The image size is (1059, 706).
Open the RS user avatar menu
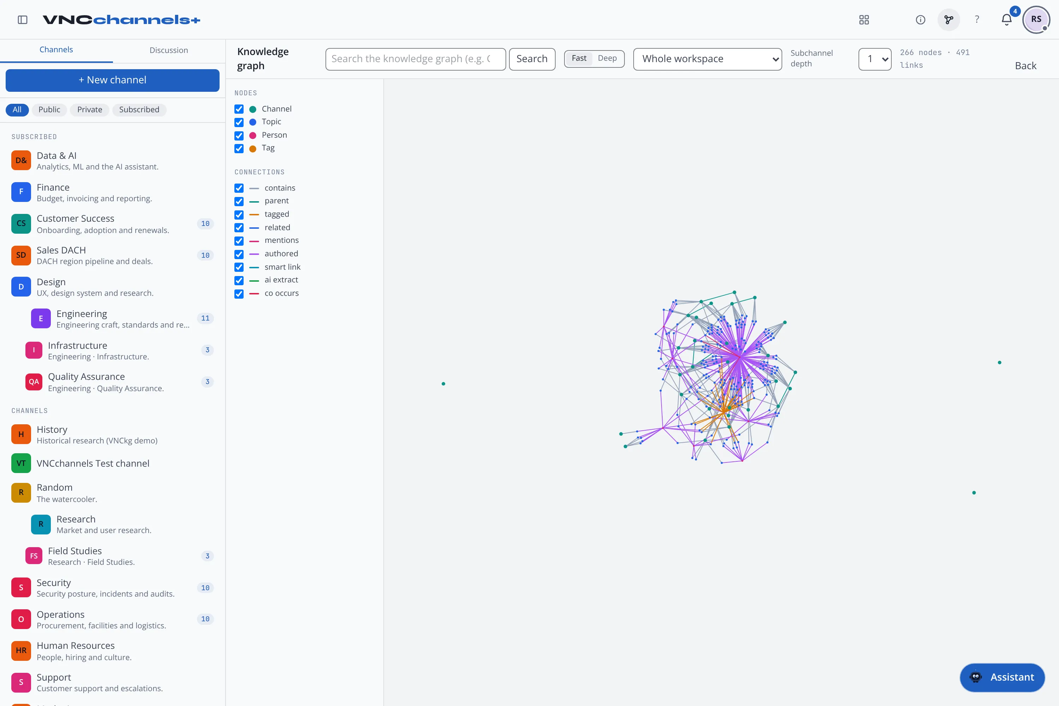click(1036, 19)
